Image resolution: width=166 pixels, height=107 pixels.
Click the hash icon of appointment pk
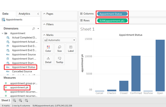coord(6,87)
